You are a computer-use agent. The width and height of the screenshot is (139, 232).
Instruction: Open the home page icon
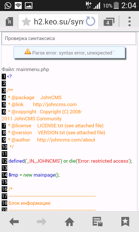pyautogui.click(x=69, y=222)
